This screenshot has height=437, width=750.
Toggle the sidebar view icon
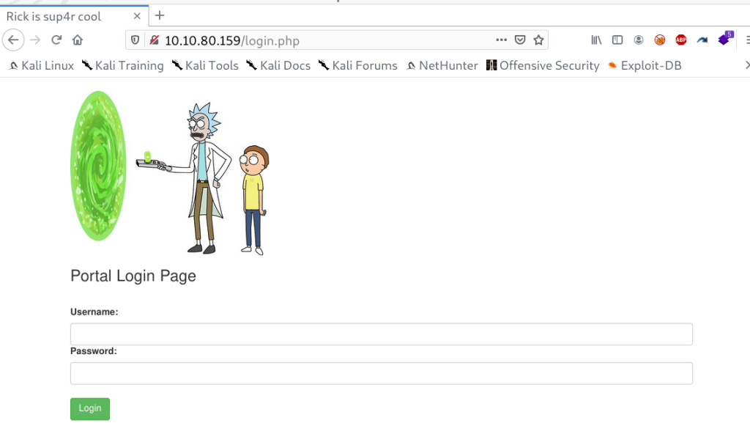617,40
